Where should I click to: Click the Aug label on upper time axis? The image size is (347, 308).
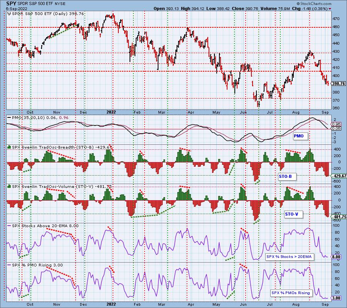click(x=296, y=112)
